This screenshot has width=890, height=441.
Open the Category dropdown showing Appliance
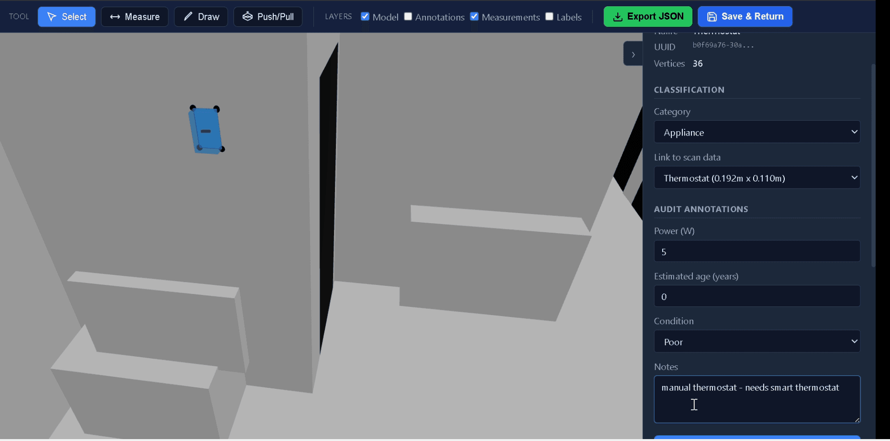coord(756,132)
